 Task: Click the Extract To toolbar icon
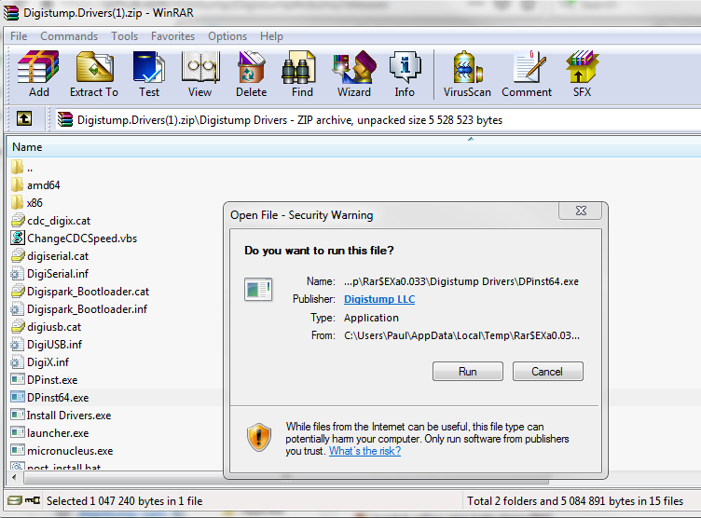tap(94, 74)
